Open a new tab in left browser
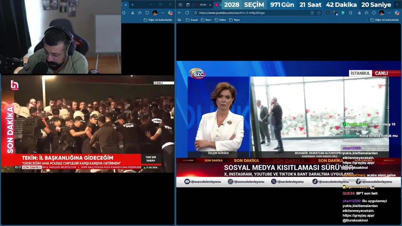Screen dimensions: 402x226 click(x=133, y=5)
